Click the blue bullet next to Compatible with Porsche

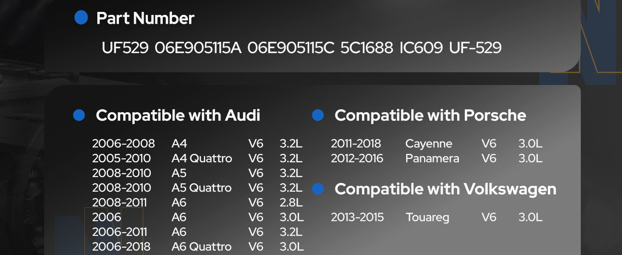click(x=318, y=115)
